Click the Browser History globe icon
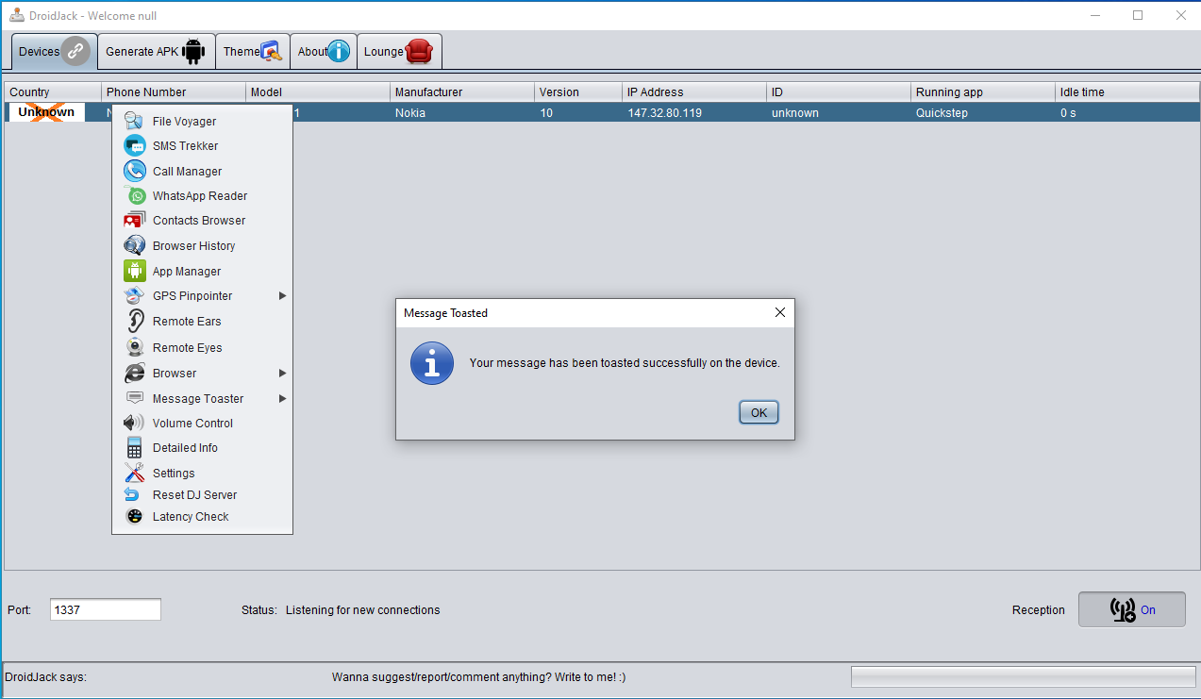Image resolution: width=1201 pixels, height=699 pixels. point(135,245)
